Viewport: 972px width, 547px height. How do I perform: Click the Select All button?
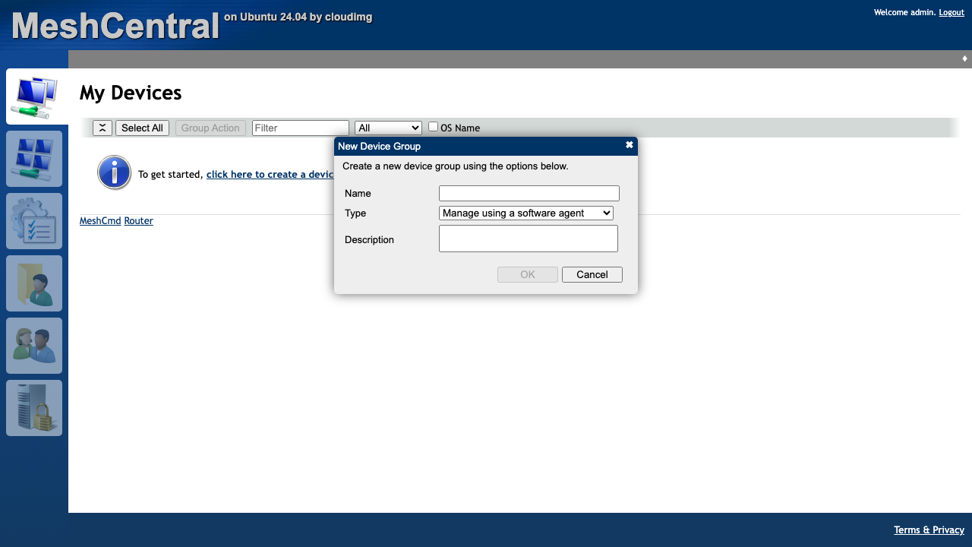point(142,128)
